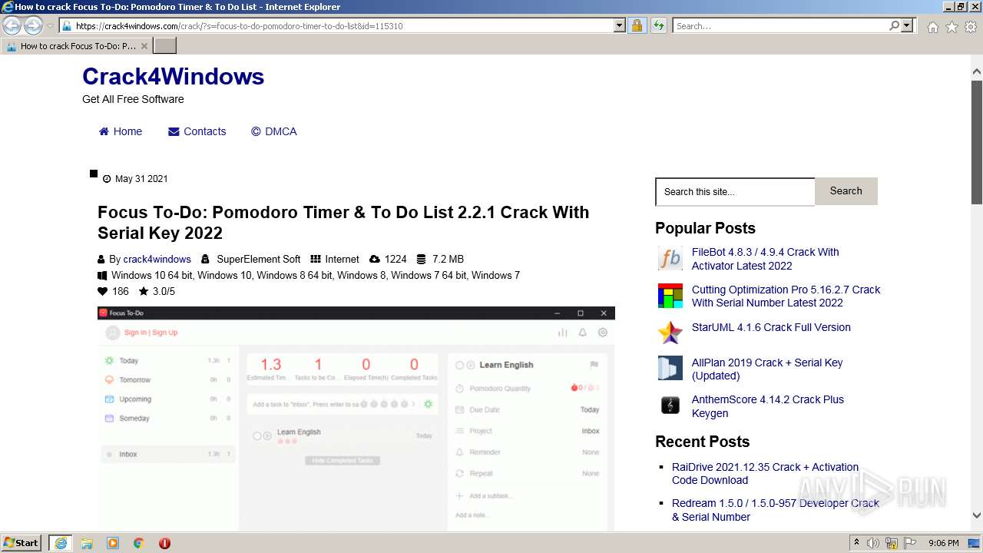Image resolution: width=983 pixels, height=553 pixels.
Task: Click the page scrollbar up arrow
Action: pyautogui.click(x=977, y=72)
